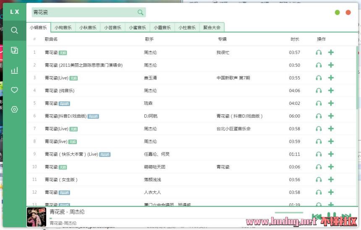
Task: Add DJ阿航 song using its plus icon
Action: (331, 116)
